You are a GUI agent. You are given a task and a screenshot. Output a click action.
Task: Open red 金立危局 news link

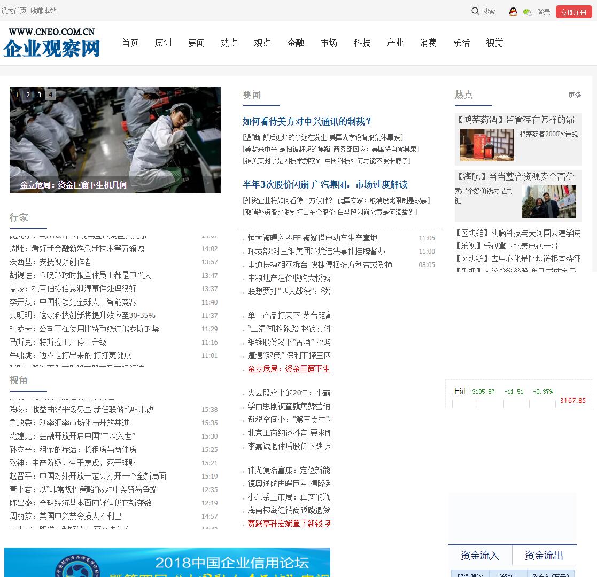[289, 369]
